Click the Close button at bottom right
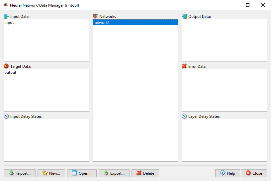271x181 pixels. (254, 173)
